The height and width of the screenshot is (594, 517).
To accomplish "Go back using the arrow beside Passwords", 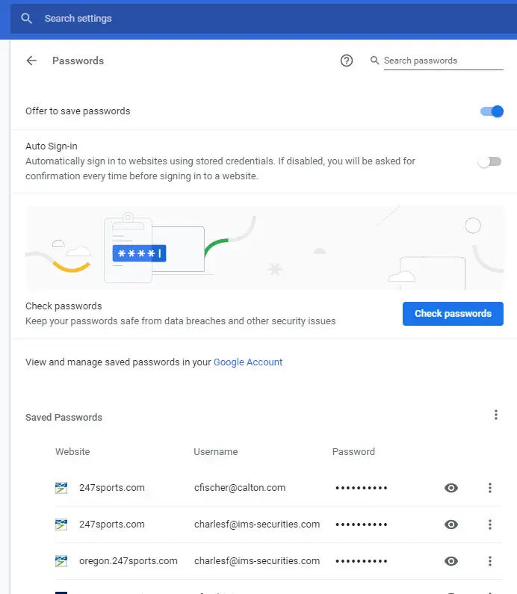I will coord(31,61).
